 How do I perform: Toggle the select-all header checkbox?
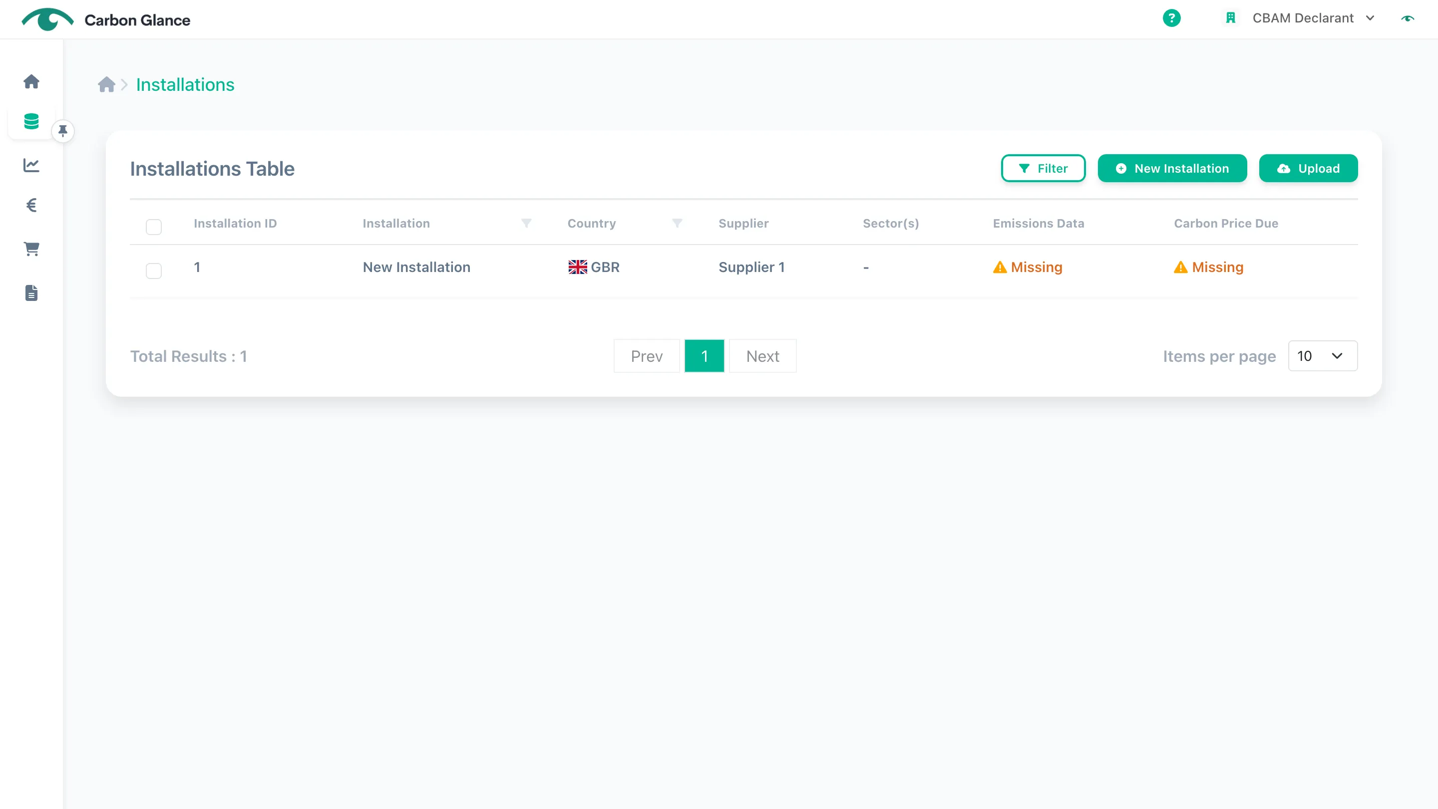(153, 227)
